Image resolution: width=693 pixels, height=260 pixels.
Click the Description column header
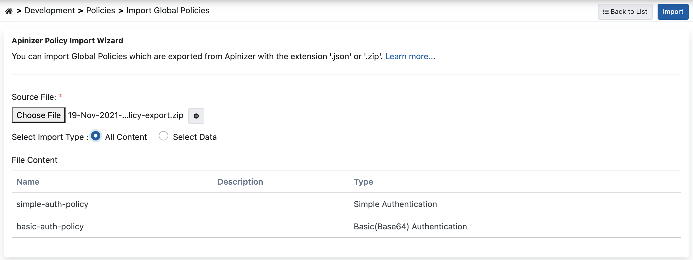pyautogui.click(x=240, y=182)
